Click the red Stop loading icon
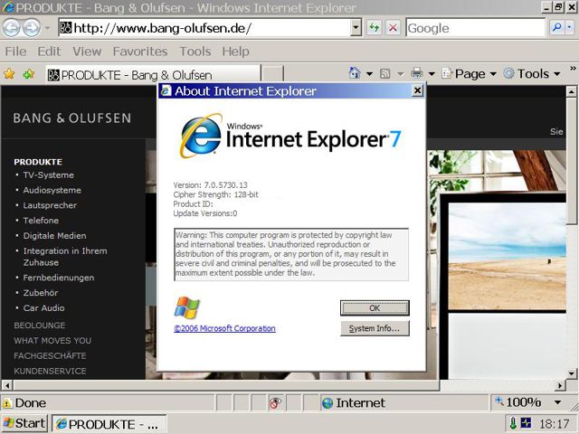The width and height of the screenshot is (579, 434). point(393,28)
